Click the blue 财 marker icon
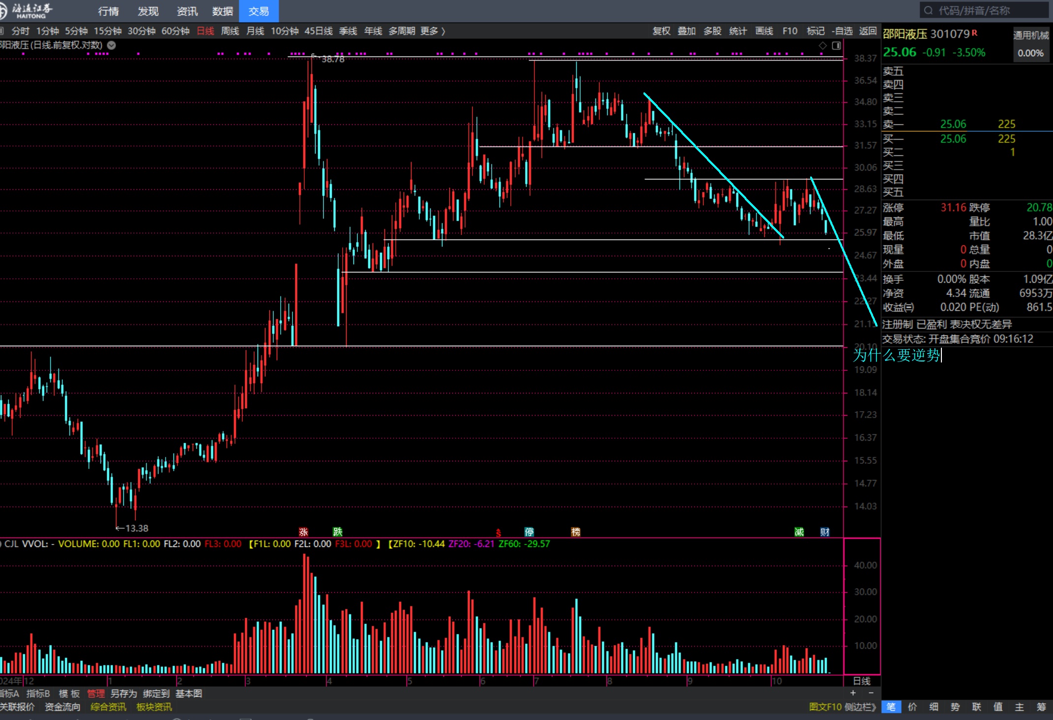This screenshot has height=720, width=1053. 825,532
